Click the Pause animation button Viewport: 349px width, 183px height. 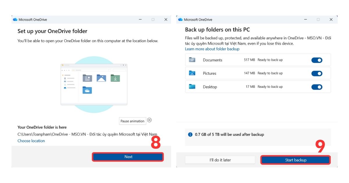point(132,121)
